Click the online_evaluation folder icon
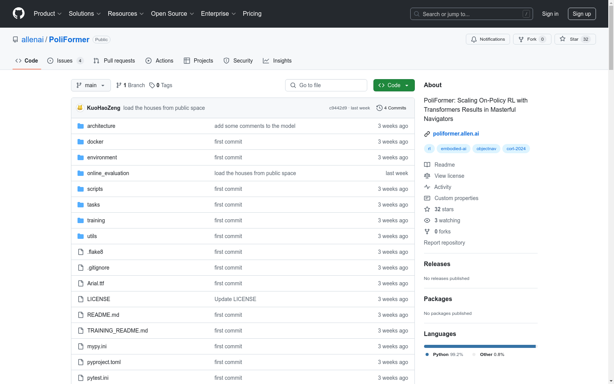Screen dimensions: 614x384 (81, 173)
